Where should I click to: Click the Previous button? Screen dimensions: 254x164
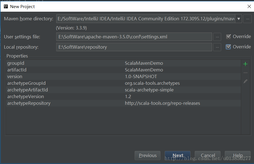click(x=147, y=155)
